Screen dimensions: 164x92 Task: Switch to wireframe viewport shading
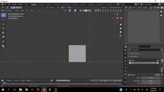[x=84, y=10]
